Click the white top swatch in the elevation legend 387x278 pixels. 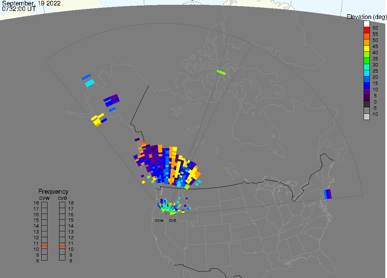pos(366,24)
